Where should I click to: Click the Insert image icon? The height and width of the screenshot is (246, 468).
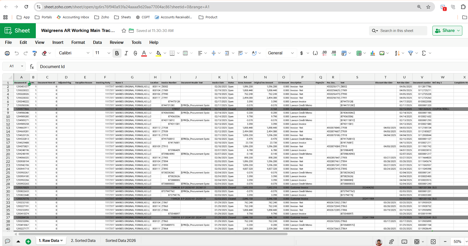(x=382, y=53)
